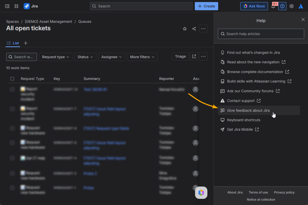Image resolution: width=308 pixels, height=205 pixels.
Task: Click the Create button
Action: pos(207,6)
